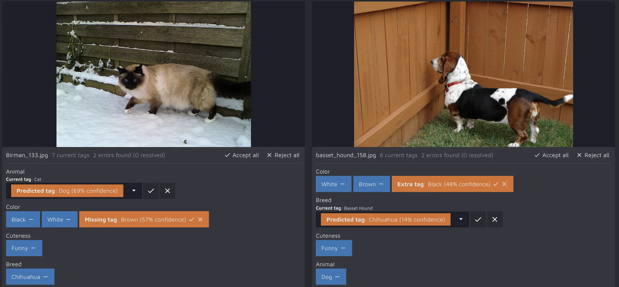Screen dimensions: 619x287
Task: Reject predicted Chihuahua breed X button
Action: (x=495, y=220)
